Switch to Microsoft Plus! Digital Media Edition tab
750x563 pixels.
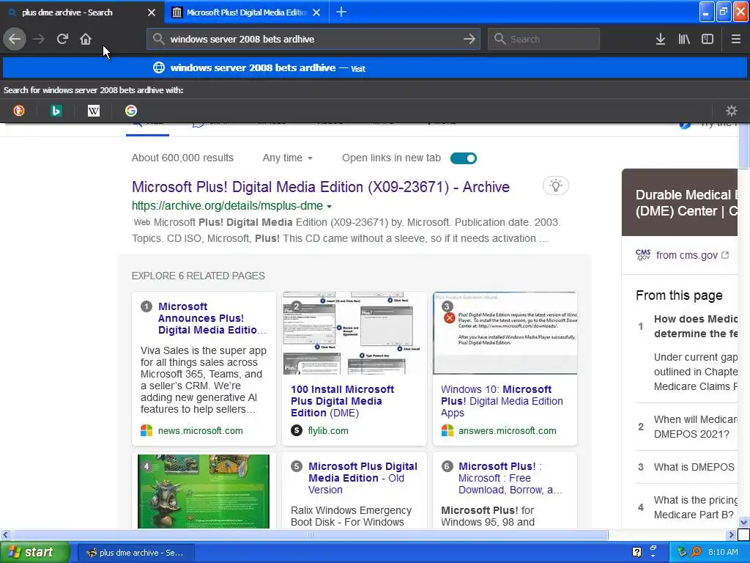pos(246,12)
